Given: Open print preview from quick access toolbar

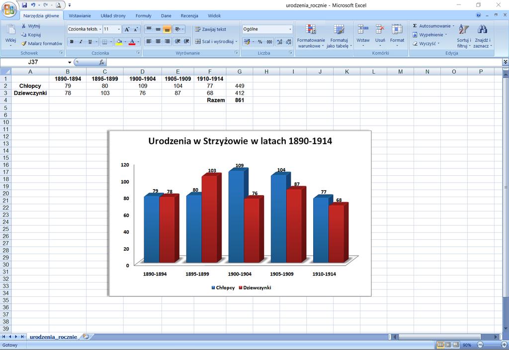Looking at the screenshot, I should click(x=58, y=5).
